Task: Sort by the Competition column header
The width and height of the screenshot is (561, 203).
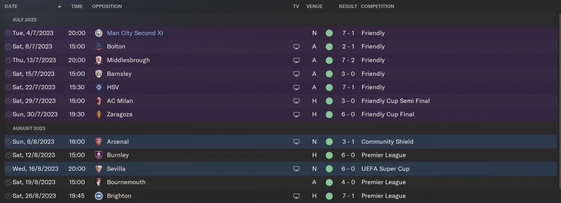Action: click(x=377, y=7)
